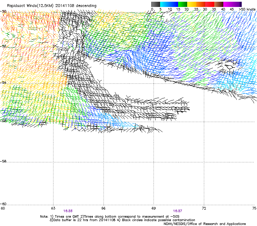The image size is (257, 226).
Task: Click the title text "Rapidsact Winds(12.5KM) 20141108 descending"
Action: pyautogui.click(x=52, y=6)
